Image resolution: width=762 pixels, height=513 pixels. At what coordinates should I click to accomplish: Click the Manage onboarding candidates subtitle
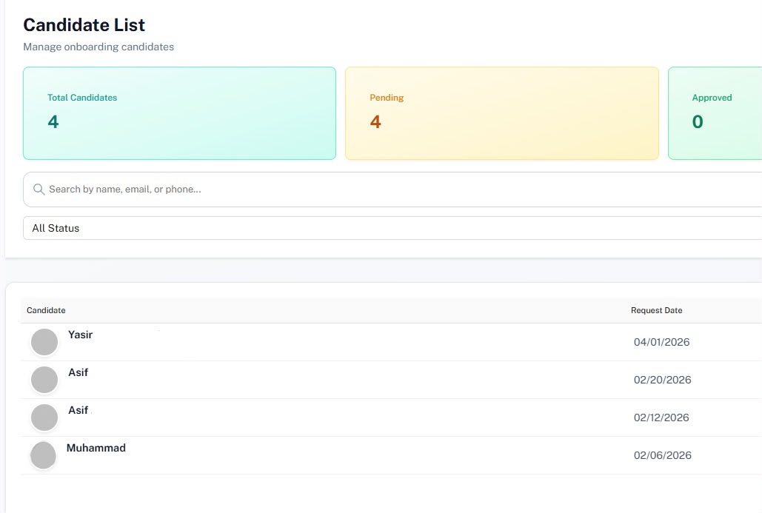[98, 47]
